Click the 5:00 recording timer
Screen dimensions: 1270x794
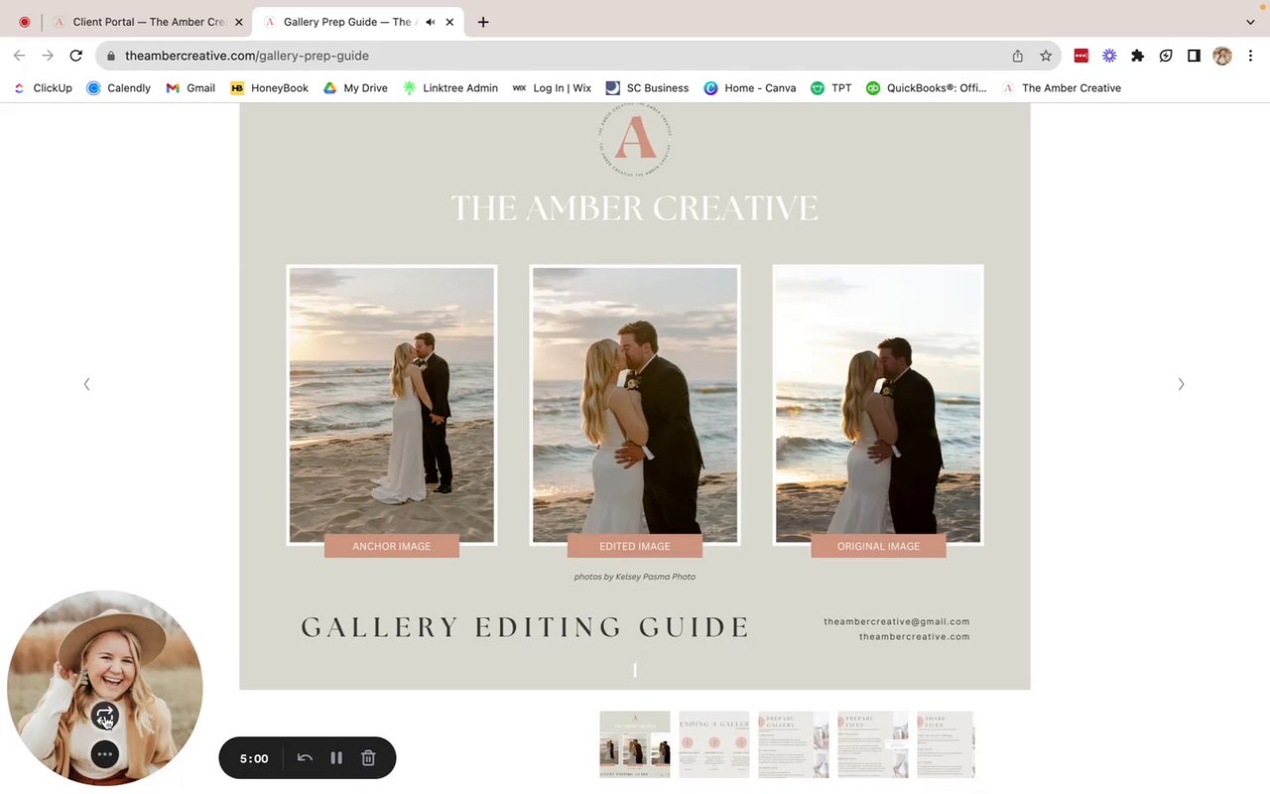pos(254,758)
